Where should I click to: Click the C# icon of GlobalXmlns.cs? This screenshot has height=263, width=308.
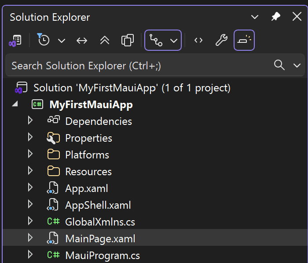tap(53, 221)
